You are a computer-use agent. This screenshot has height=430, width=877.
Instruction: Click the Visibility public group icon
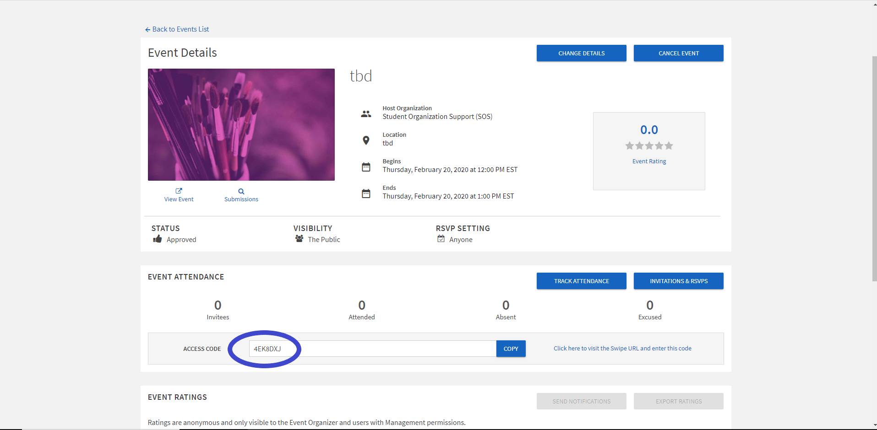299,239
